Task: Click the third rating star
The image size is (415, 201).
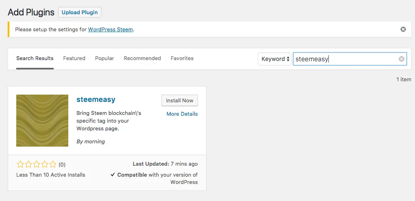Action: [x=36, y=164]
